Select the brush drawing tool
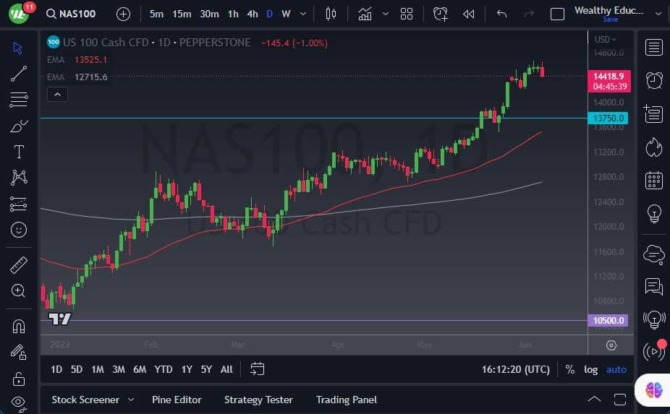 tap(19, 126)
